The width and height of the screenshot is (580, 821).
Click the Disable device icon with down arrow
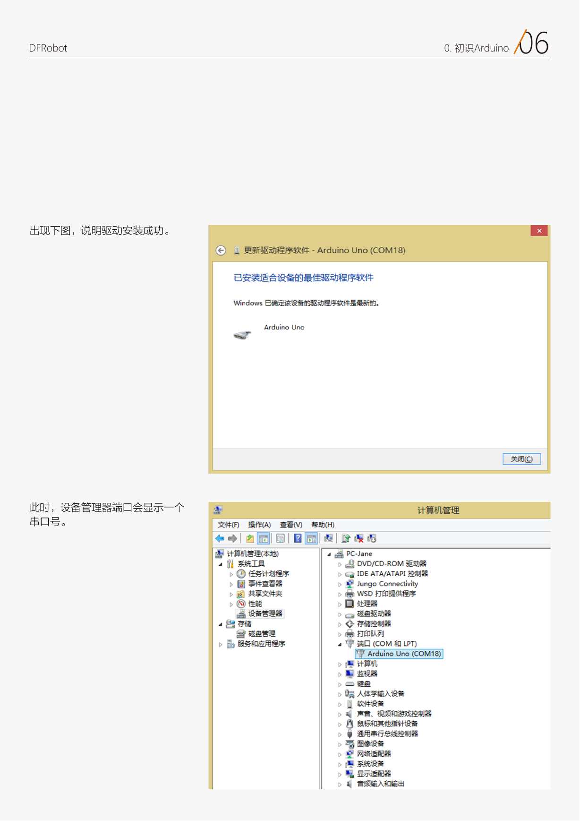pyautogui.click(x=372, y=538)
